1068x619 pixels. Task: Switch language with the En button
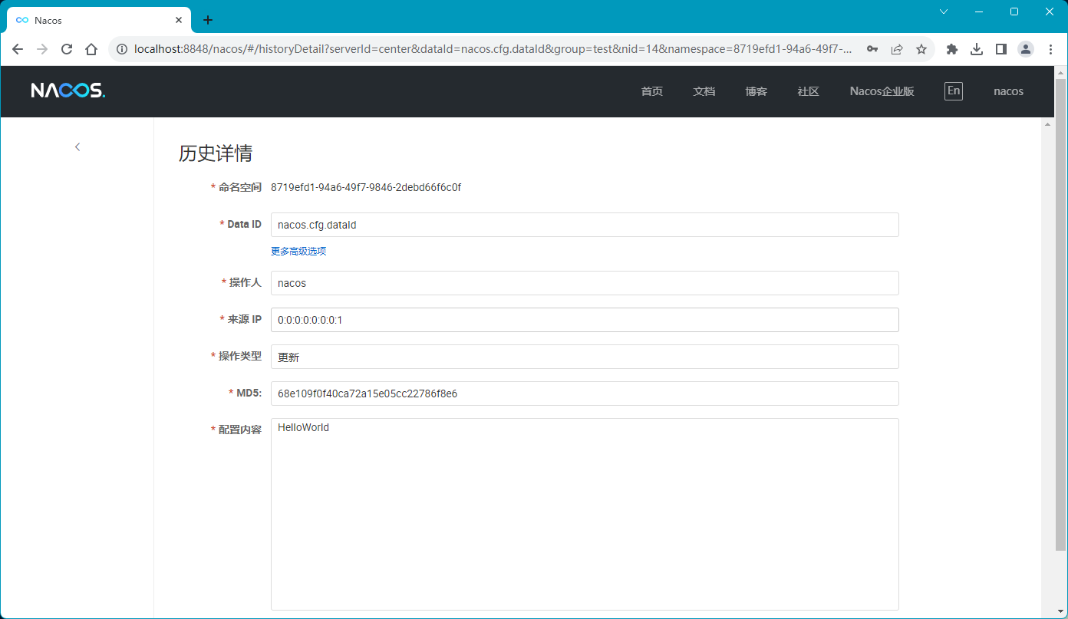coord(953,91)
